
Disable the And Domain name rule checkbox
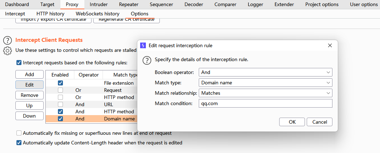(x=60, y=119)
